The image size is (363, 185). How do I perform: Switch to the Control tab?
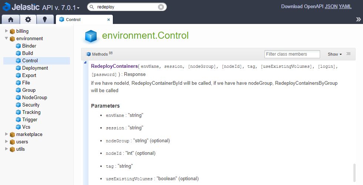(x=84, y=20)
